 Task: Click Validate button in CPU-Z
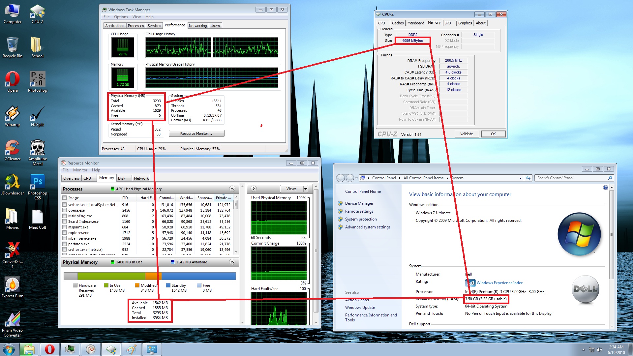pyautogui.click(x=467, y=134)
